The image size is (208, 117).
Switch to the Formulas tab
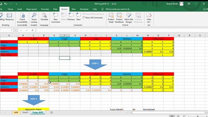point(45,9)
